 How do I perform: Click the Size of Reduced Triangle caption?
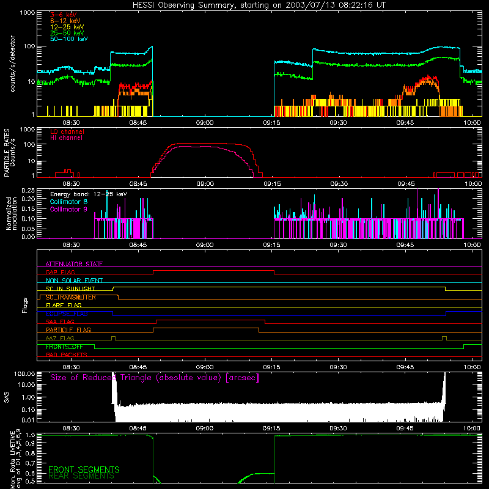click(155, 378)
